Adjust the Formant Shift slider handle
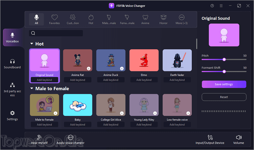 (224, 71)
